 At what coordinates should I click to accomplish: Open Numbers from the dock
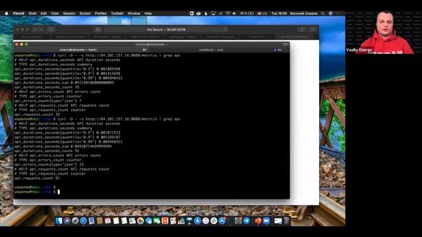[181, 221]
